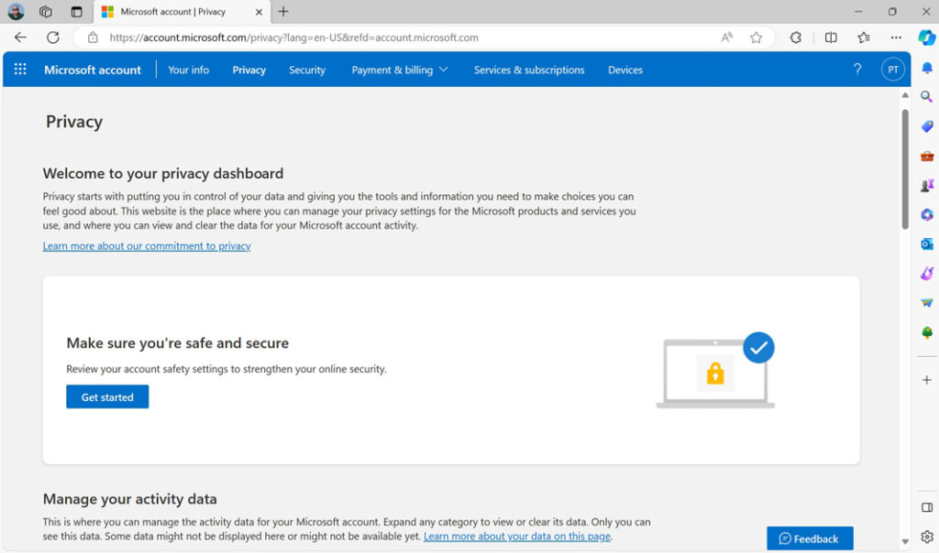Open the Shopping sidebar panel
This screenshot has height=553, width=939.
(926, 125)
